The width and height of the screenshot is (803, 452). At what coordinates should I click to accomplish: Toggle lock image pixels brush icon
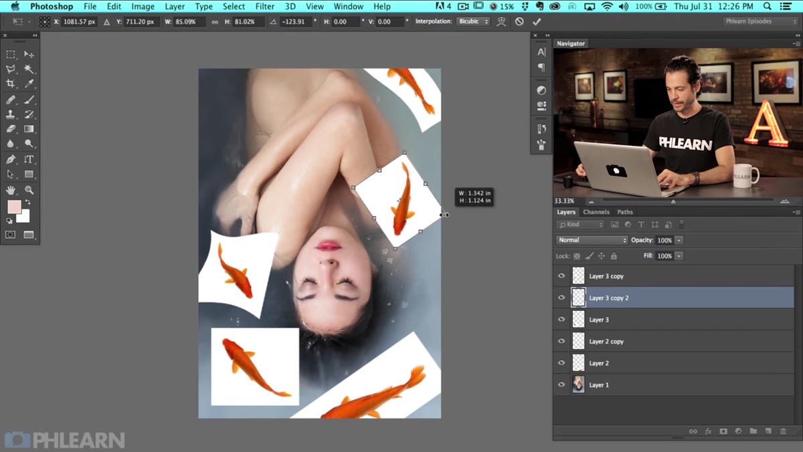590,256
